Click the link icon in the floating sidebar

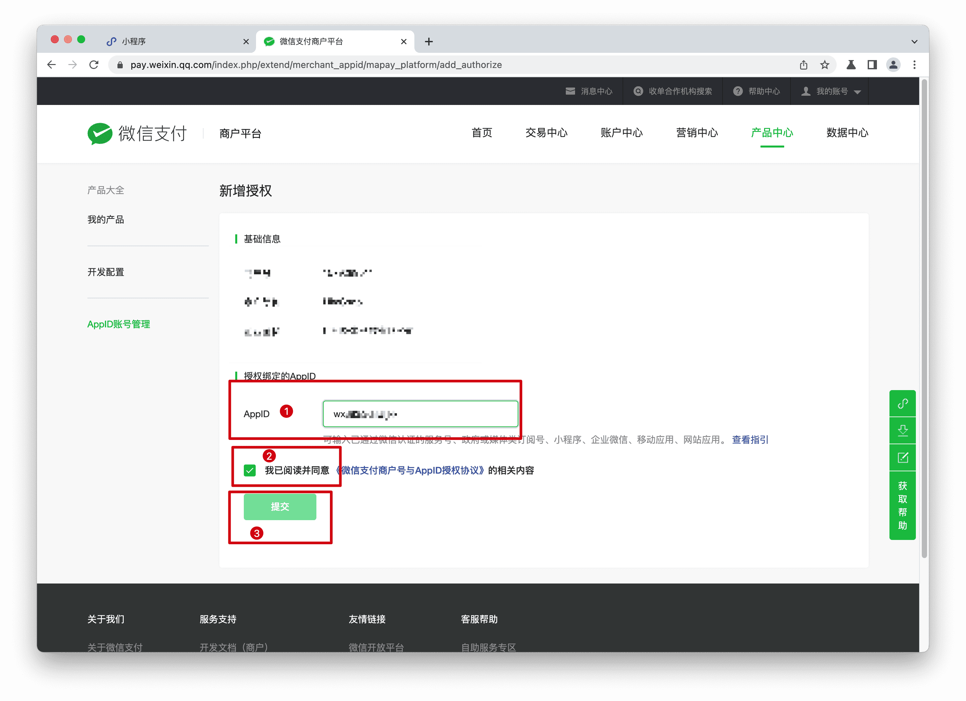click(903, 403)
